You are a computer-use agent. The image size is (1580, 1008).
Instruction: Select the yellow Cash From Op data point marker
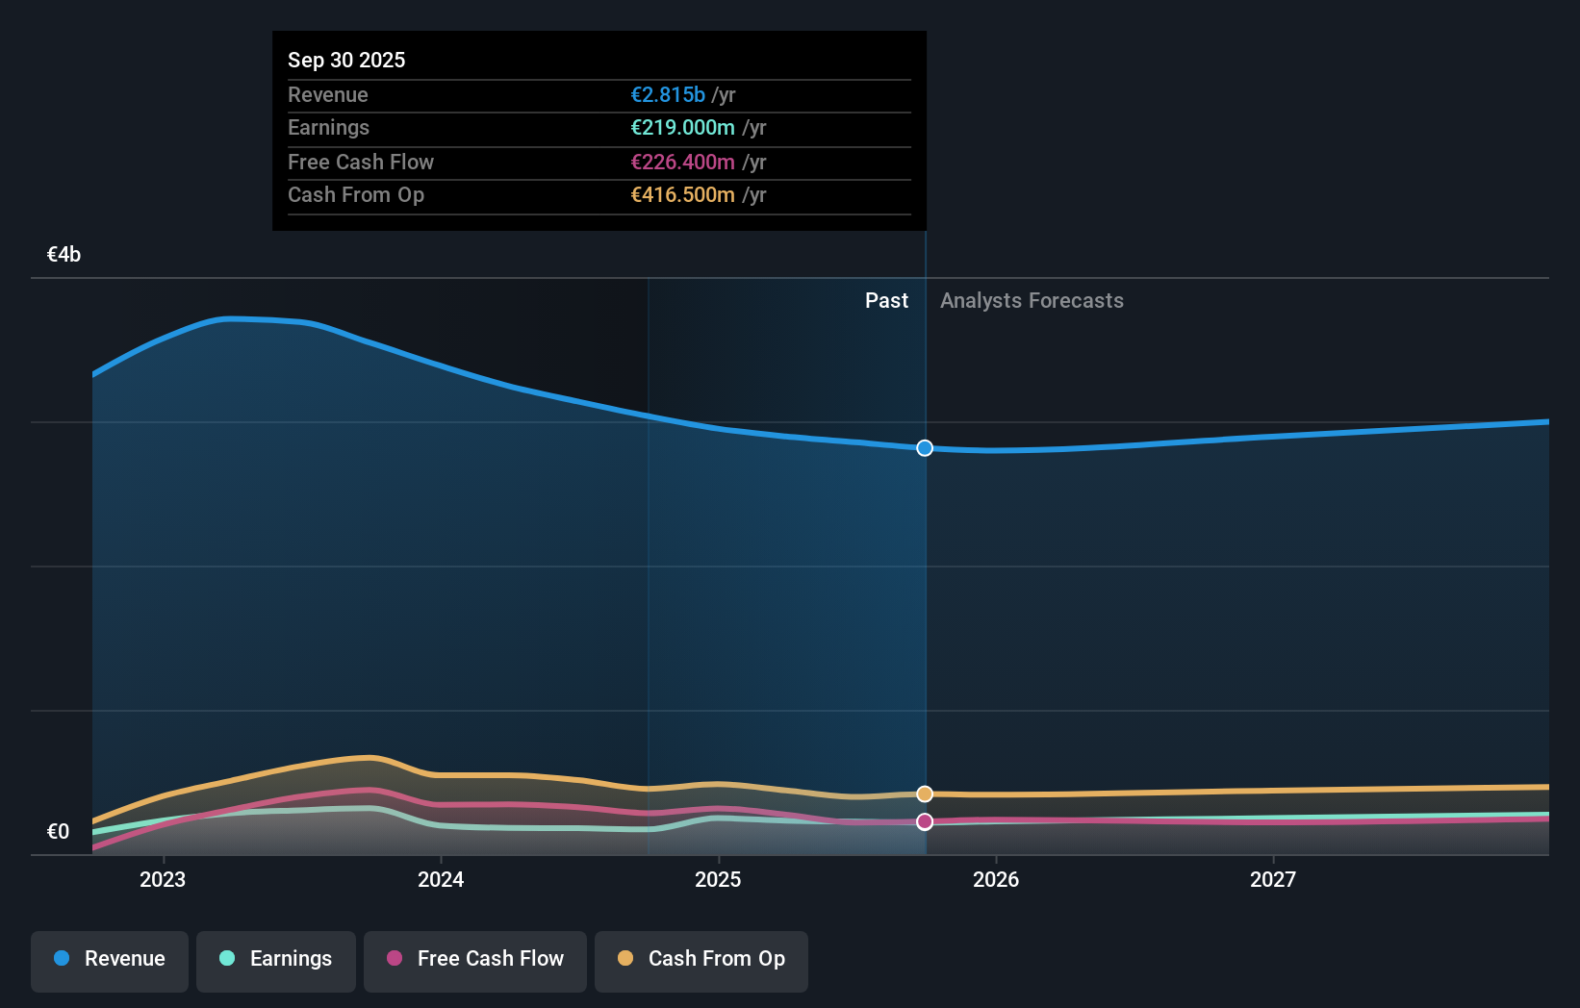coord(924,794)
